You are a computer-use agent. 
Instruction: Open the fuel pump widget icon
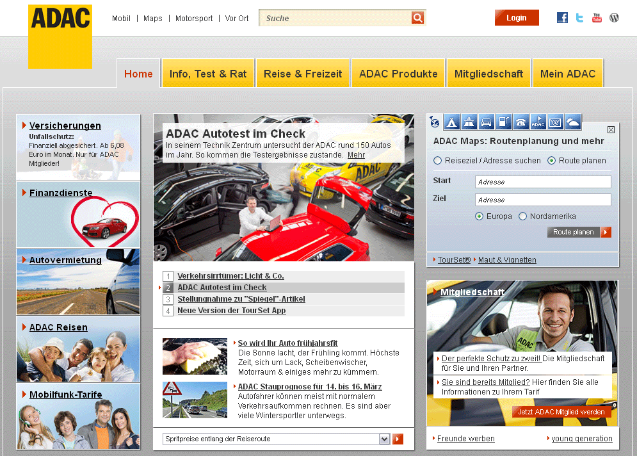point(503,122)
